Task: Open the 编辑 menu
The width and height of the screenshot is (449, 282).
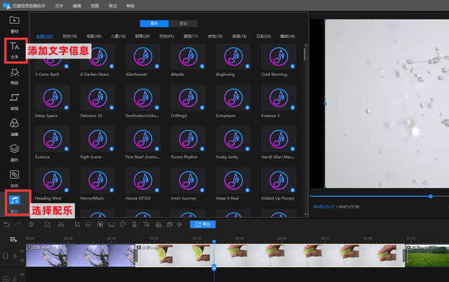Action: (77, 6)
